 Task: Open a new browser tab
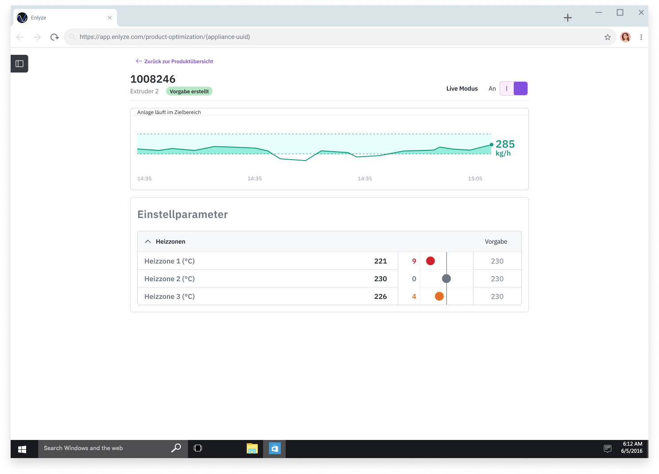pyautogui.click(x=568, y=18)
